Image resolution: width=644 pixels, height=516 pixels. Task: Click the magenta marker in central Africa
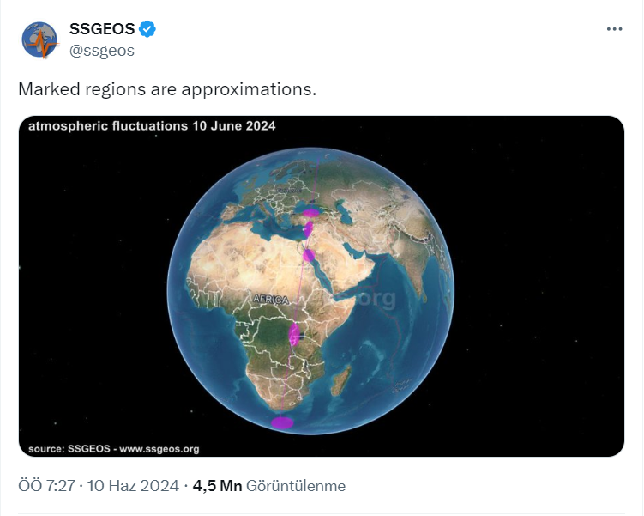(x=295, y=334)
